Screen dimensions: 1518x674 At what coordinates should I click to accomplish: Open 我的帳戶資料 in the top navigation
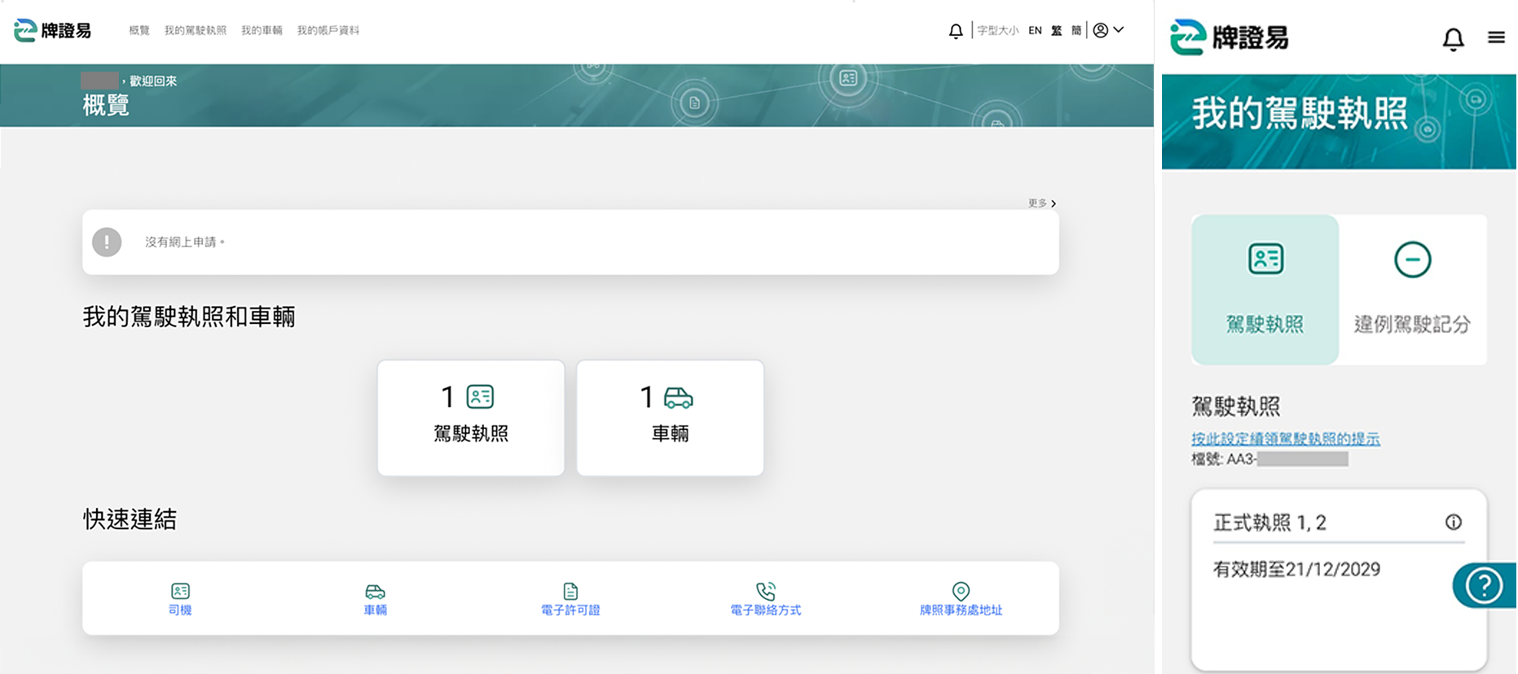click(x=328, y=30)
